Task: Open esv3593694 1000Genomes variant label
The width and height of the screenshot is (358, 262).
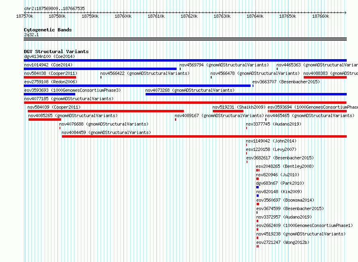Action: 313,107
